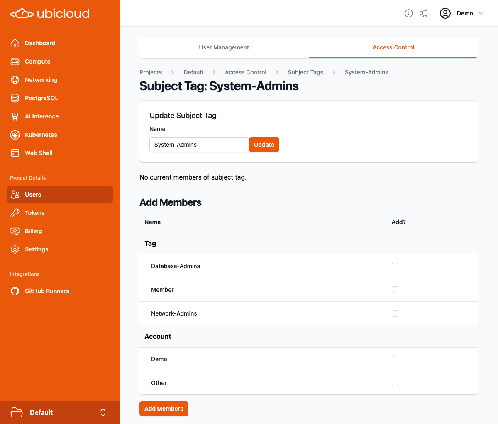Go to Subject Tags breadcrumb link
498x424 pixels.
[x=305, y=72]
